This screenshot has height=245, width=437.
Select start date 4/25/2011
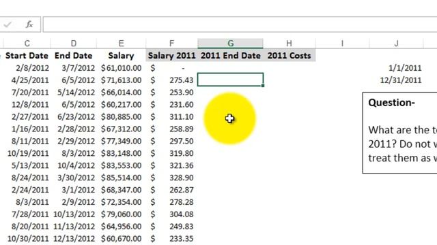click(x=27, y=80)
